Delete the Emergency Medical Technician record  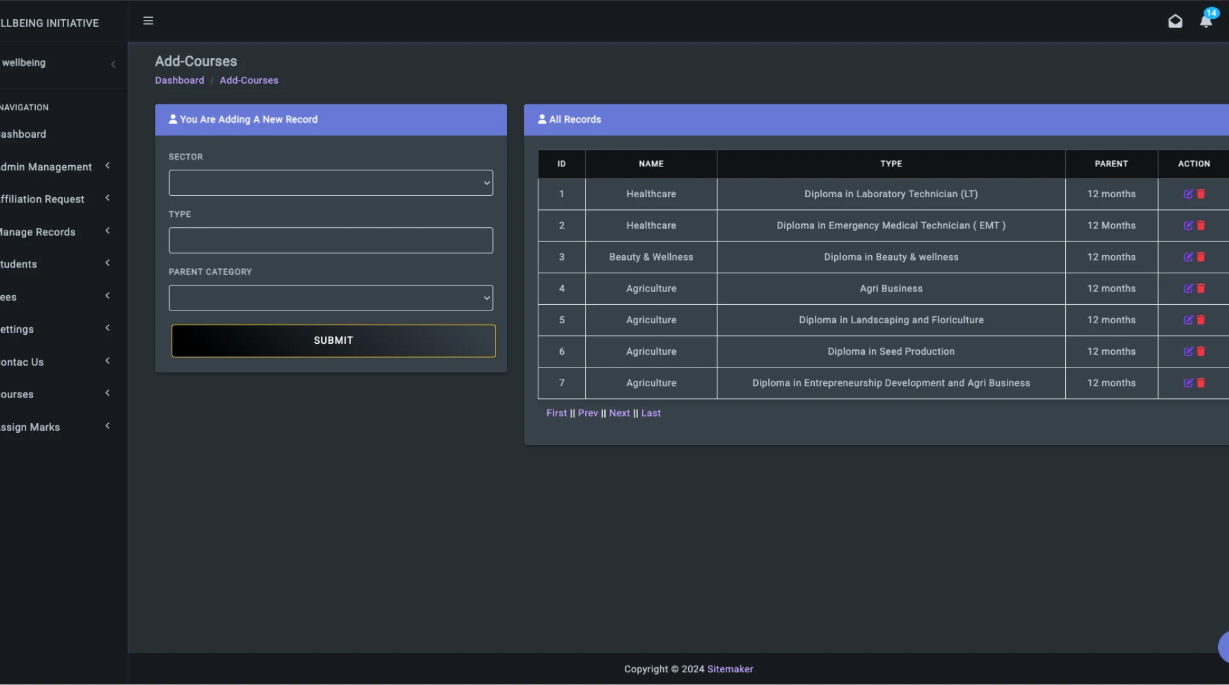pyautogui.click(x=1201, y=225)
